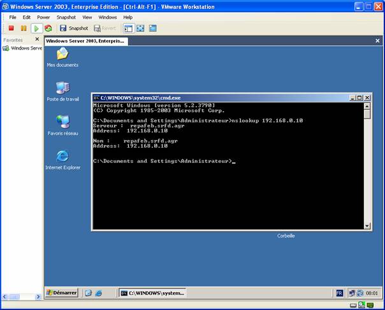
Task: Close the Favorites panel
Action: tap(37, 39)
